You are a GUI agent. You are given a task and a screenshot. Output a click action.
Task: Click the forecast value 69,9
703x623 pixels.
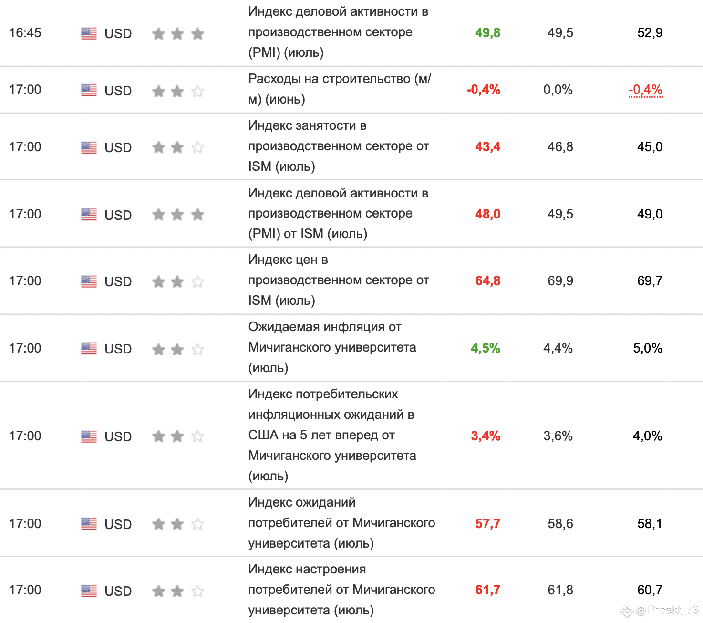560,281
